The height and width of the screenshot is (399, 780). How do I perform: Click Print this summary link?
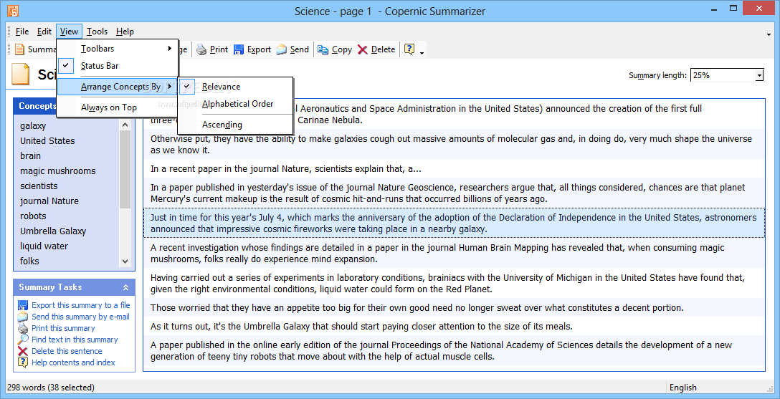(x=63, y=328)
